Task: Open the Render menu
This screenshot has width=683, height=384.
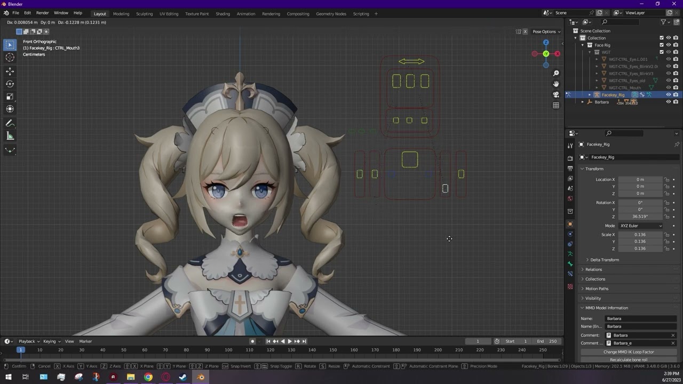Action: 42,13
